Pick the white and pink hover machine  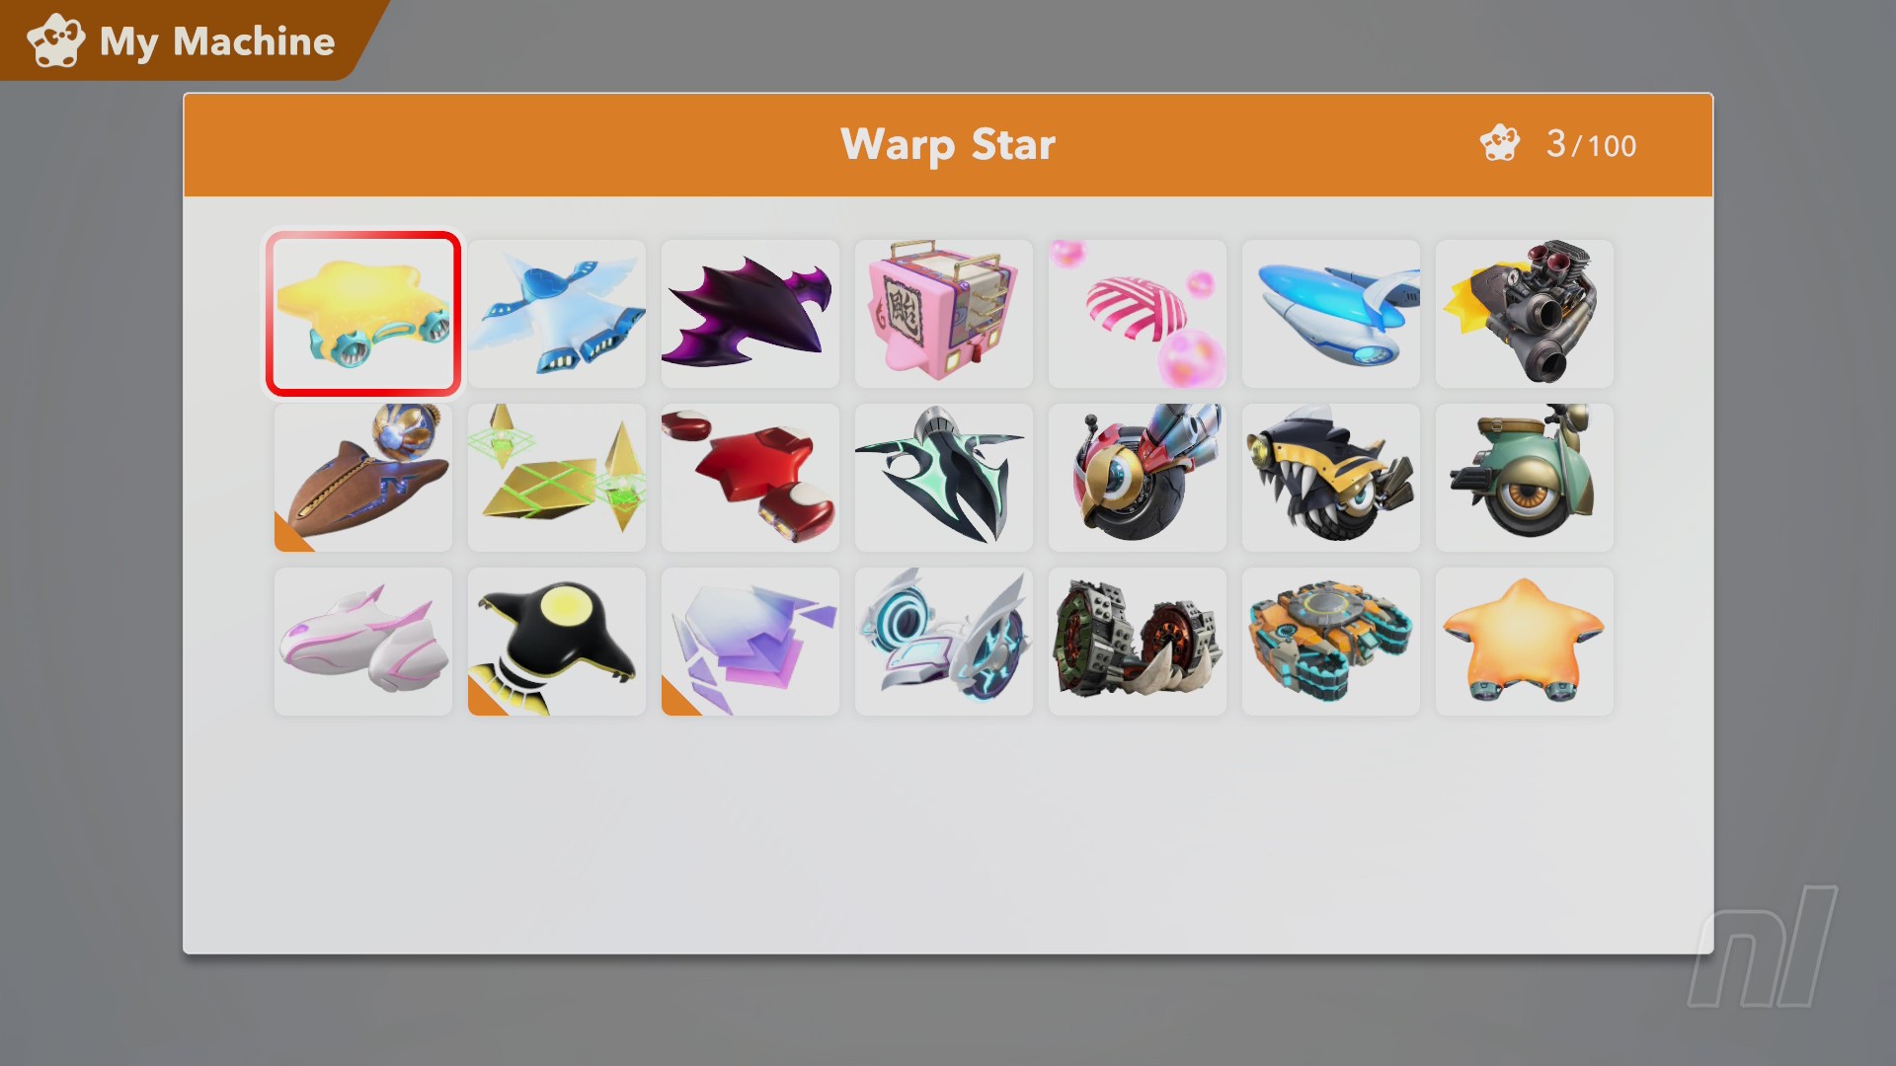[x=362, y=642]
